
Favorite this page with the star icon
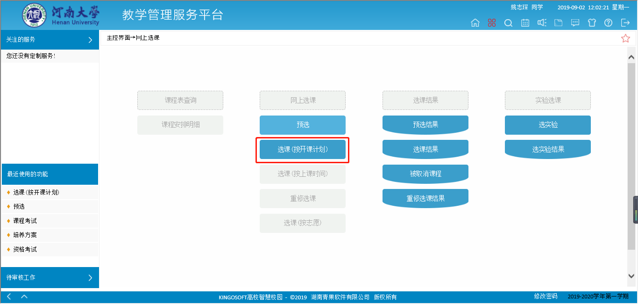(x=625, y=38)
